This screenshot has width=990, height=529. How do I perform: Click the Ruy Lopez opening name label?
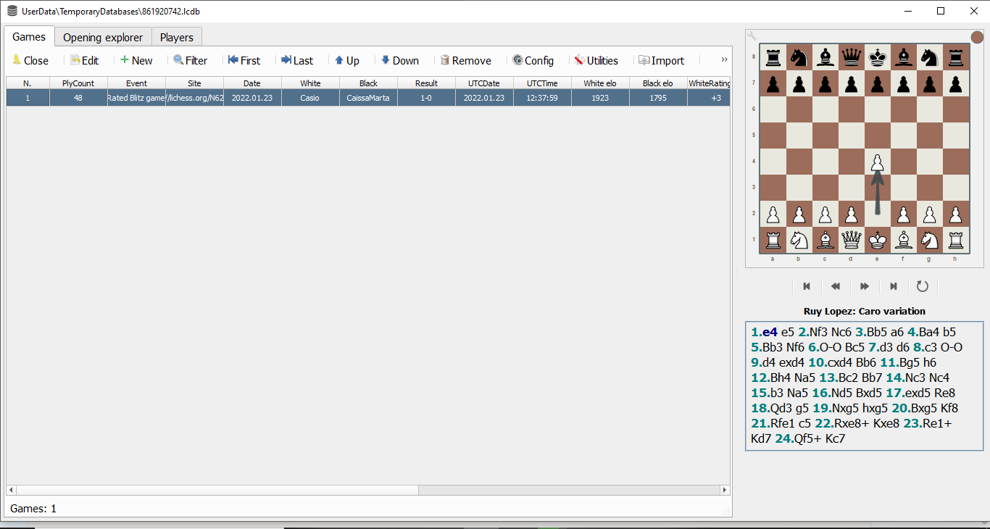865,311
